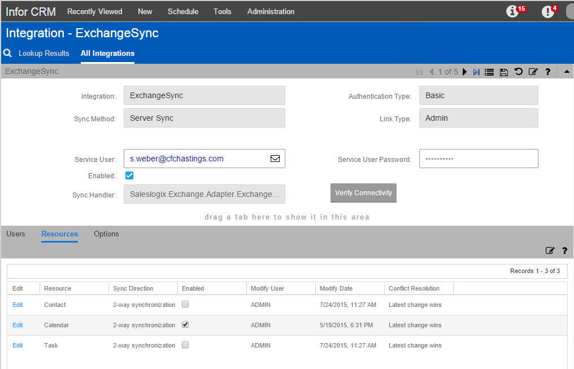The width and height of the screenshot is (574, 369).
Task: Switch to the Users tab
Action: tap(16, 234)
